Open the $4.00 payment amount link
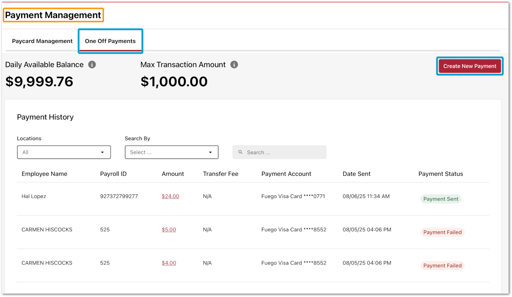 pyautogui.click(x=169, y=263)
